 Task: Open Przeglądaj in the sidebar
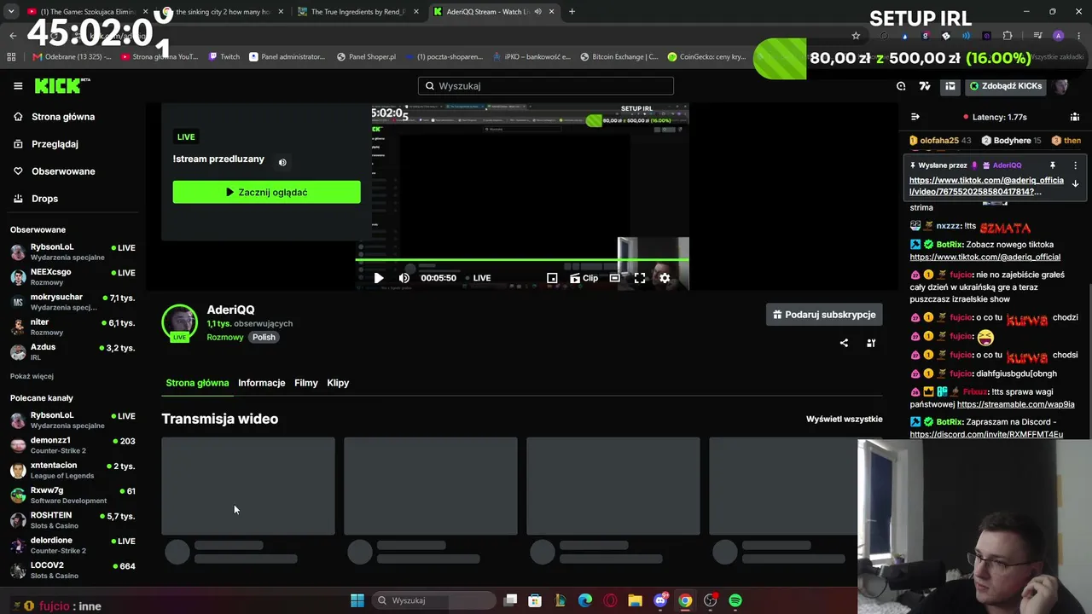[55, 144]
